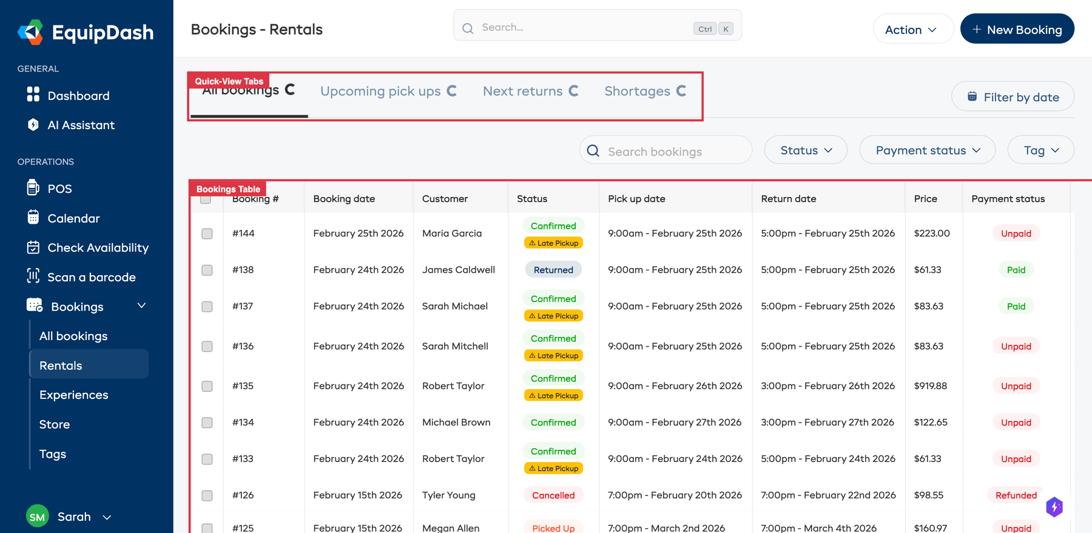Click the SM user avatar

[x=38, y=517]
